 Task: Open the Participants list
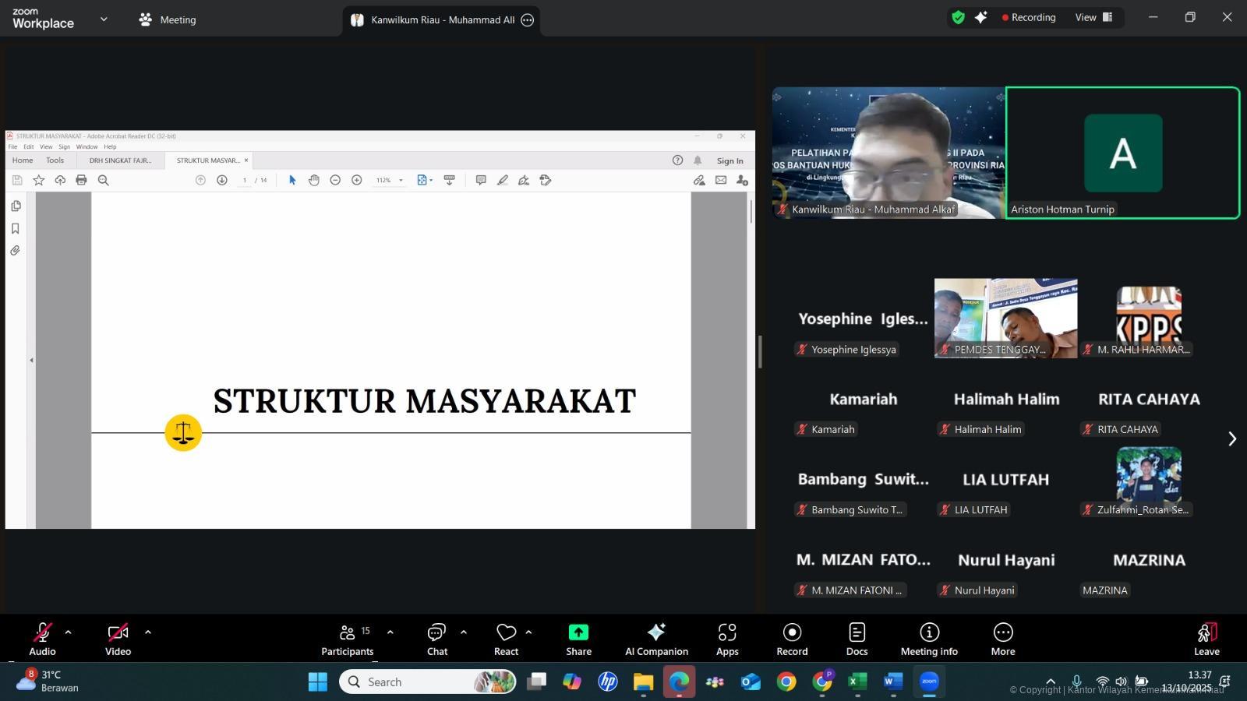348,639
